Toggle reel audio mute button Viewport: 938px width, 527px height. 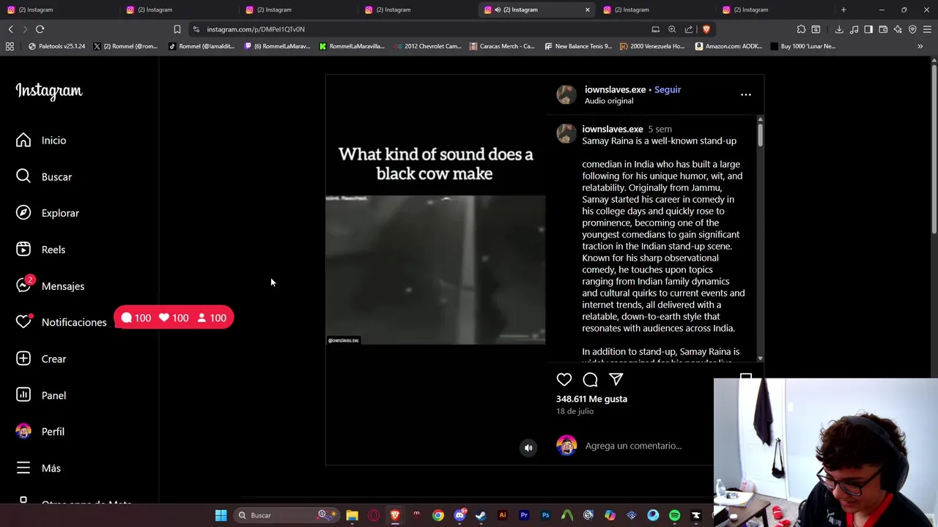[528, 448]
